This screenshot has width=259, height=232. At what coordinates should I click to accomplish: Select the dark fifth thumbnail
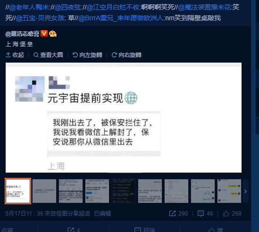[124, 191]
